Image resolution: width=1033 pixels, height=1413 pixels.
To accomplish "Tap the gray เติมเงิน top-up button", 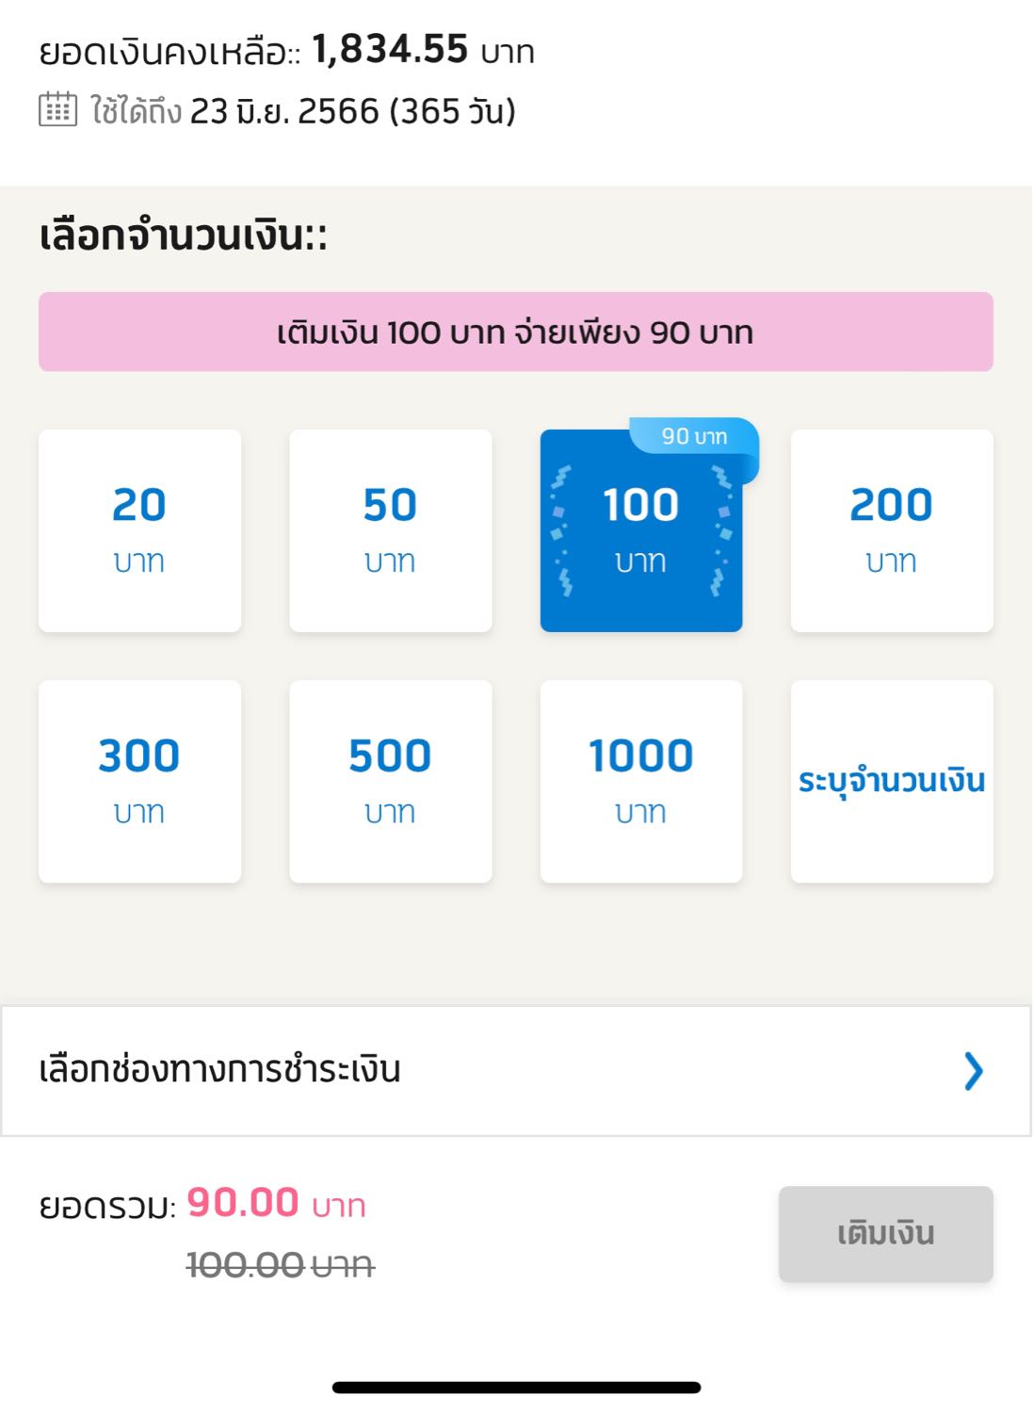I will [886, 1234].
